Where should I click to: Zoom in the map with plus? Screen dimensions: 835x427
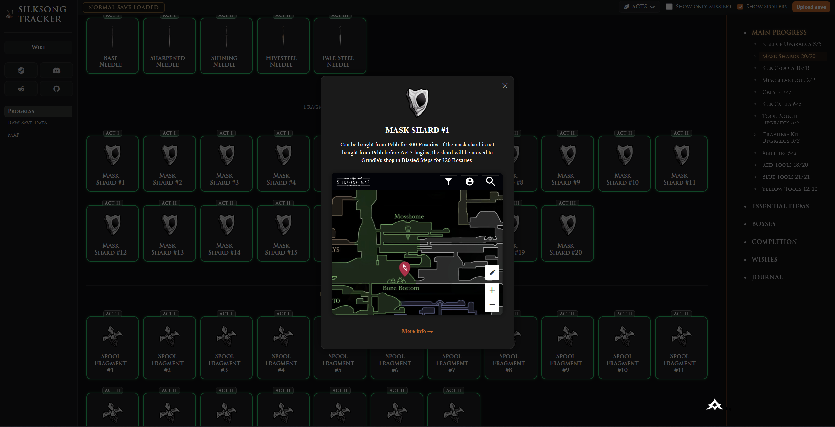tap(492, 290)
